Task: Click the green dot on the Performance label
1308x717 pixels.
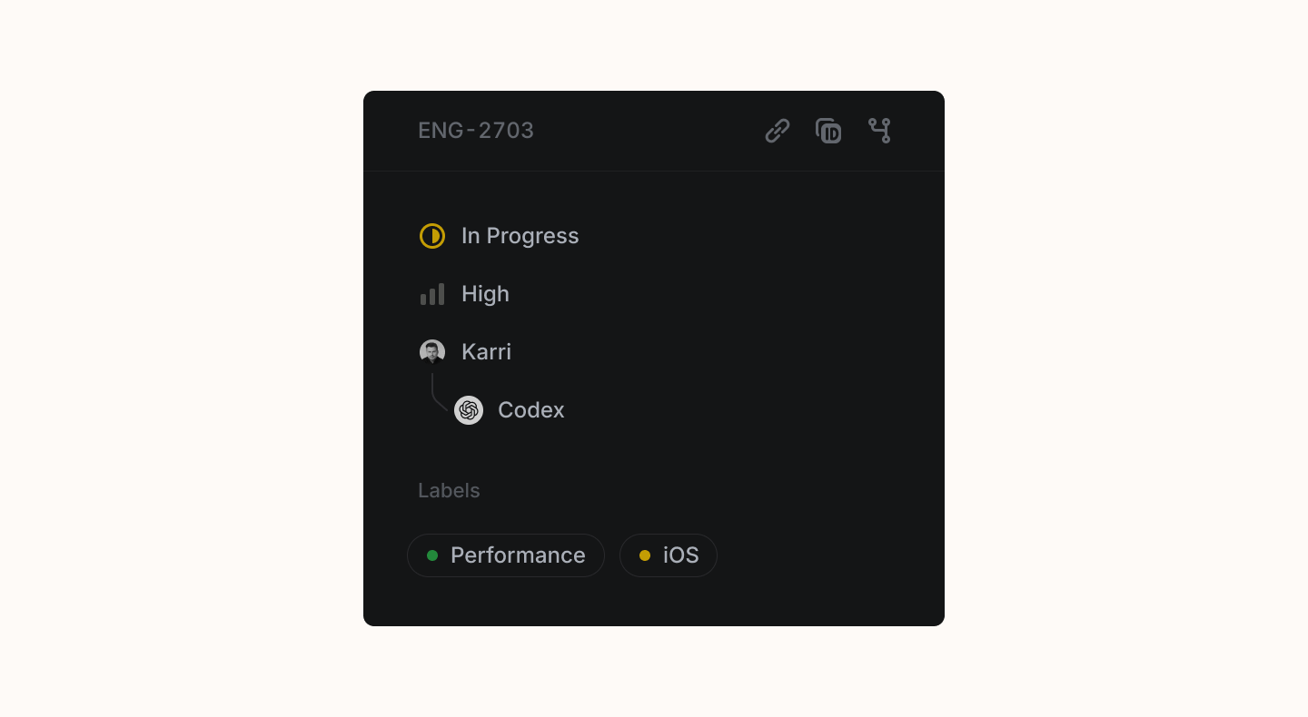Action: pyautogui.click(x=432, y=555)
